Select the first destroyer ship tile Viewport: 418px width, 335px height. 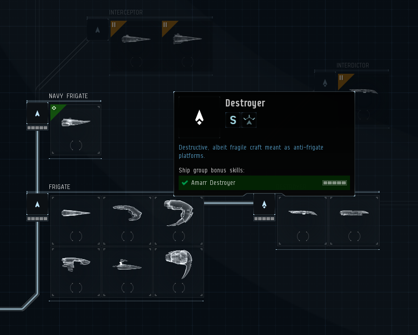[303, 221]
